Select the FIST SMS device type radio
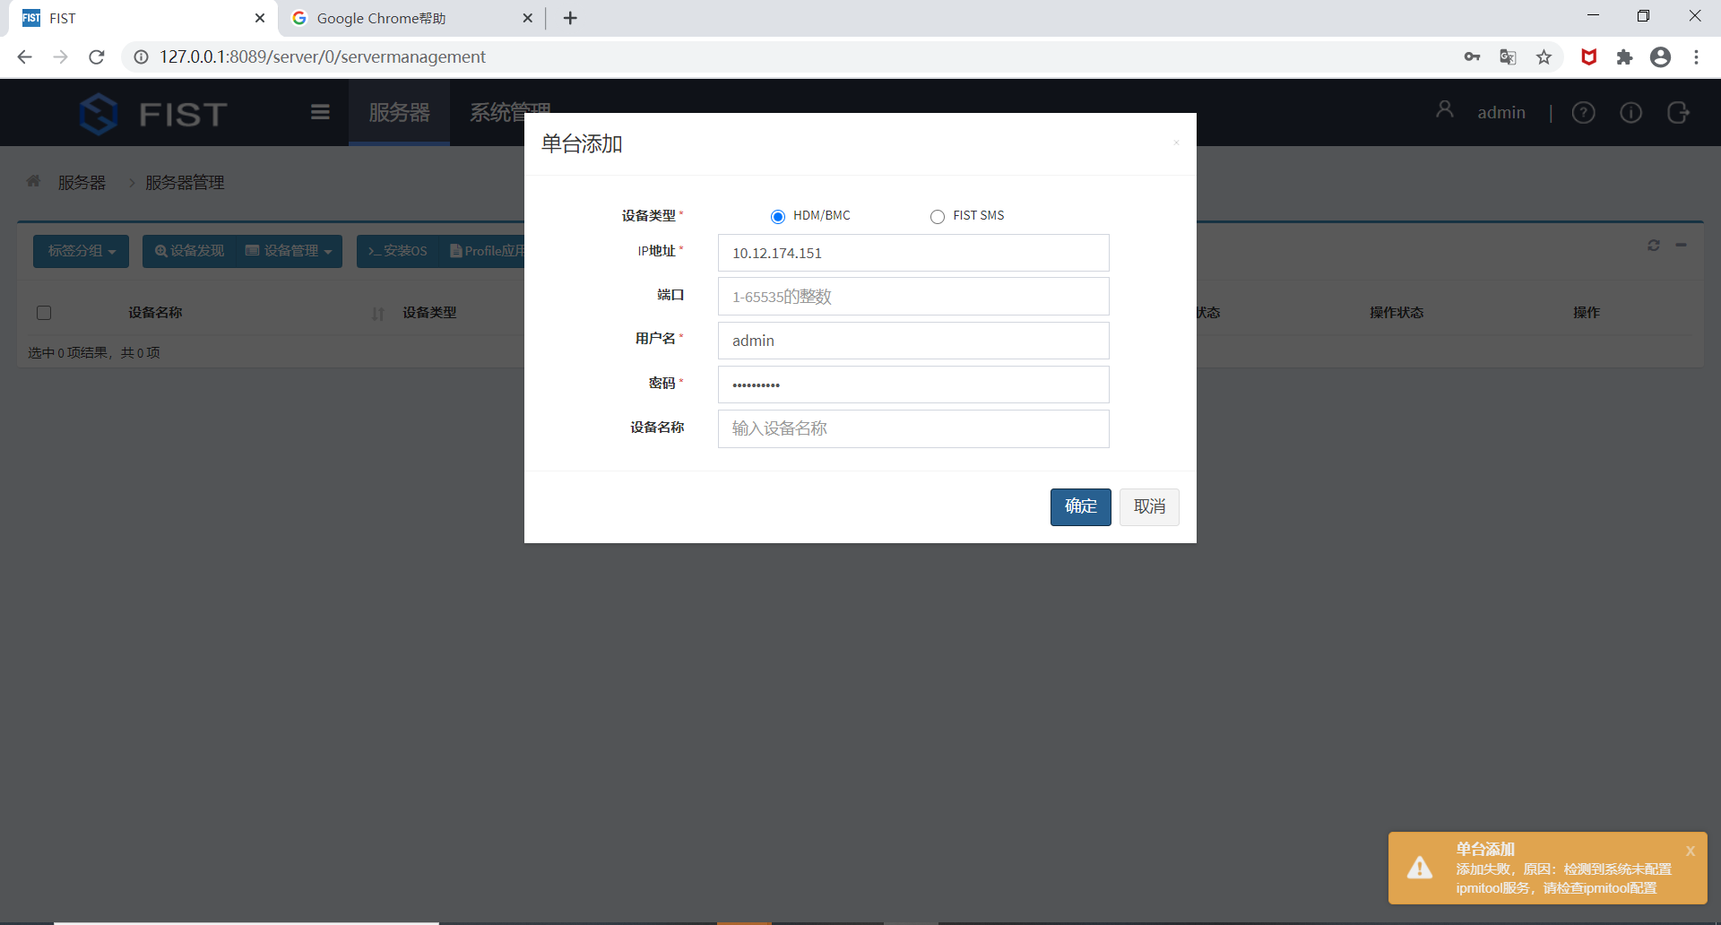Image resolution: width=1721 pixels, height=925 pixels. click(x=938, y=216)
